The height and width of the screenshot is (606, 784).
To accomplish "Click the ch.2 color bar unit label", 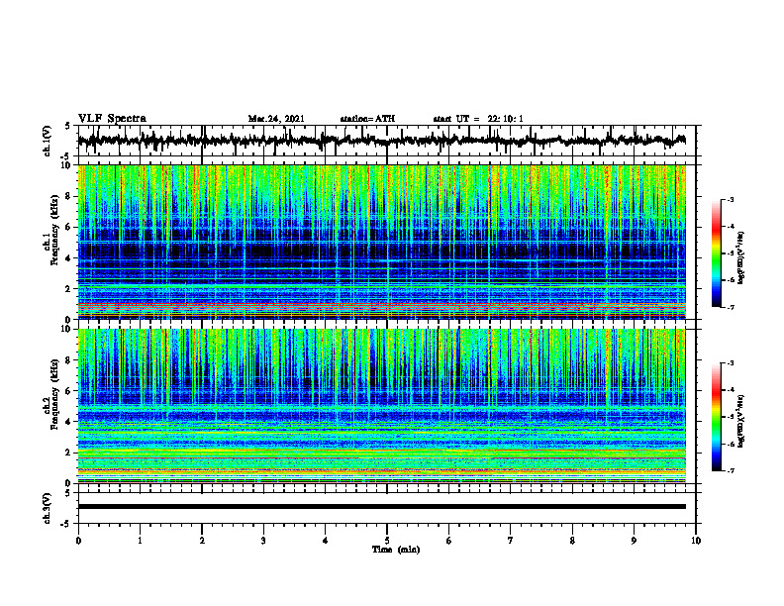I will [741, 421].
